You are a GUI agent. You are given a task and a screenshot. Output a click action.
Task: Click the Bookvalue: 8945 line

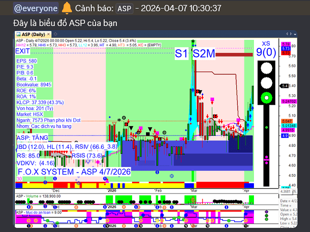tap(34, 85)
